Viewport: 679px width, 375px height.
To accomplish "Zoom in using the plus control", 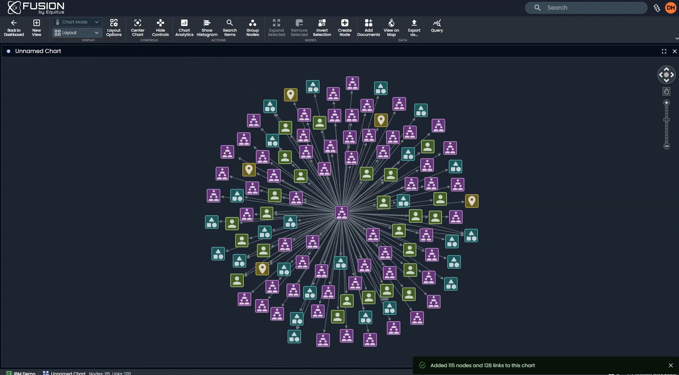I will click(x=667, y=103).
